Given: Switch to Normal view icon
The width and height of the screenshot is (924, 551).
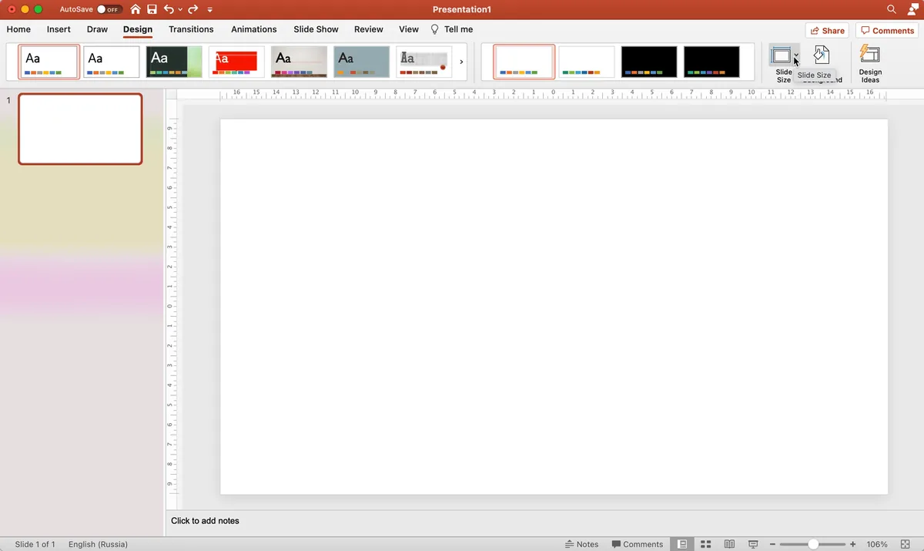Looking at the screenshot, I should [682, 544].
